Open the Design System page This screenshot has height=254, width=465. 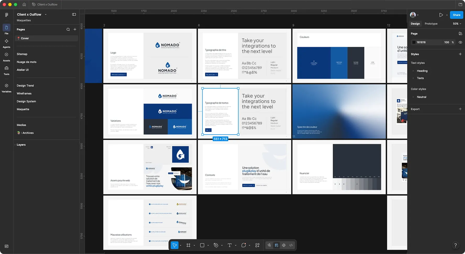coord(26,101)
